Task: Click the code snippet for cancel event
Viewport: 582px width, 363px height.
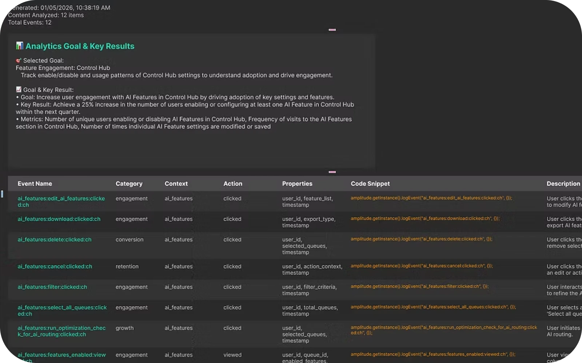Action: coord(422,266)
